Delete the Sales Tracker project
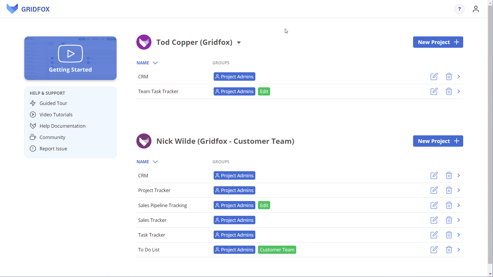Viewport: 493px width, 277px height. [x=449, y=220]
